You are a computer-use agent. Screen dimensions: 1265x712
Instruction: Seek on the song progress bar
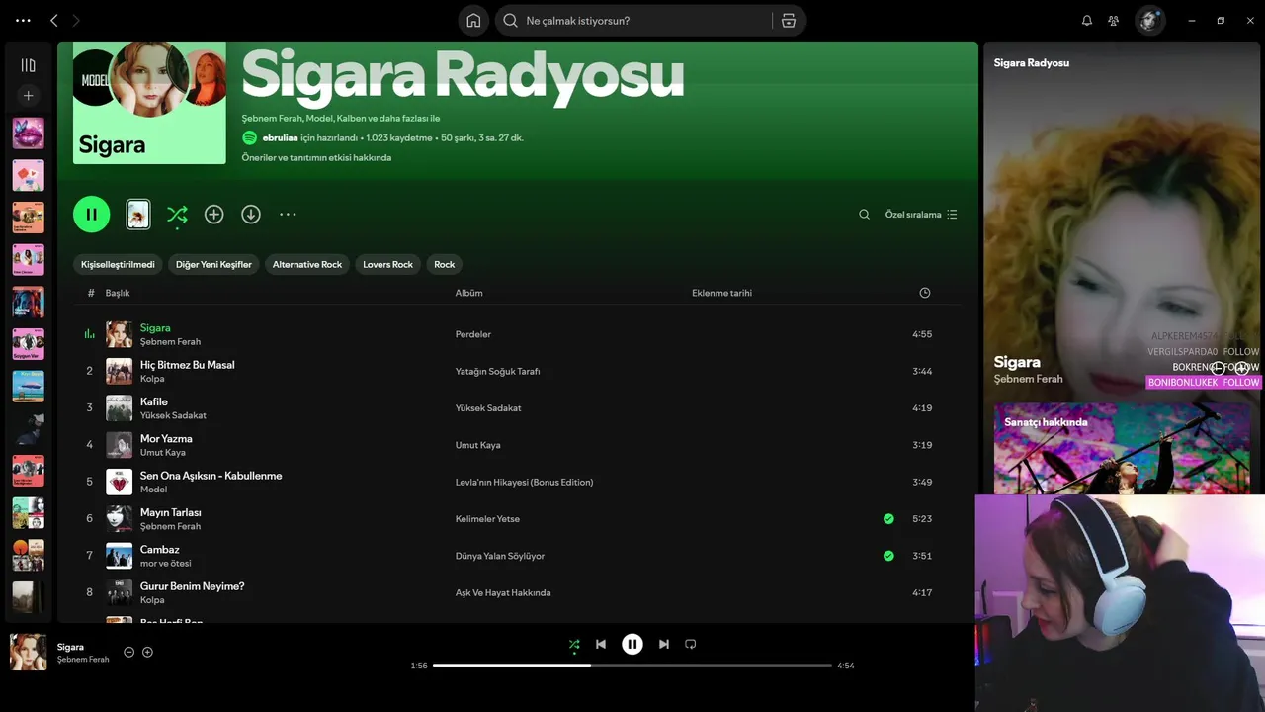[632, 666]
